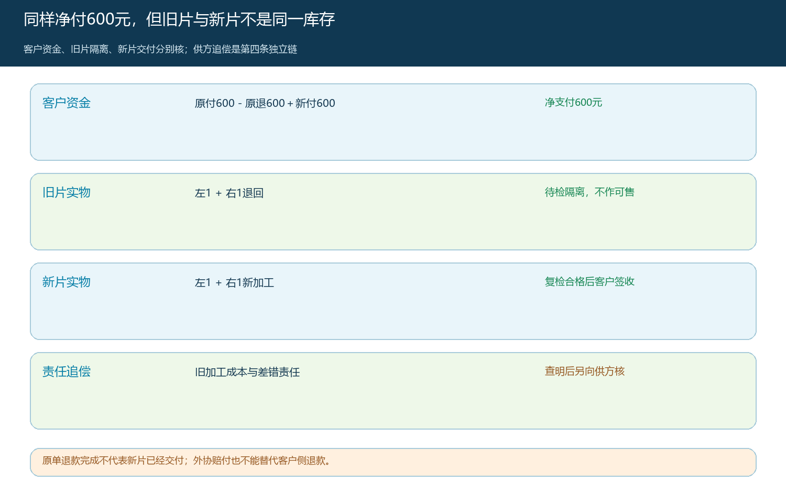The image size is (786, 482).
Task: Select the text 左1 + 右1退回
Action: click(229, 193)
